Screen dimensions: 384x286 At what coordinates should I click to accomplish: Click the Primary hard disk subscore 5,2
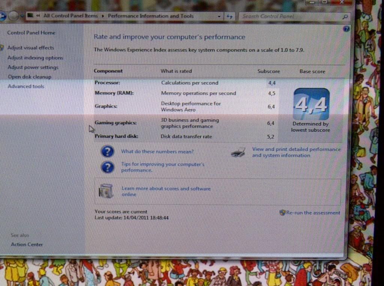[271, 137]
